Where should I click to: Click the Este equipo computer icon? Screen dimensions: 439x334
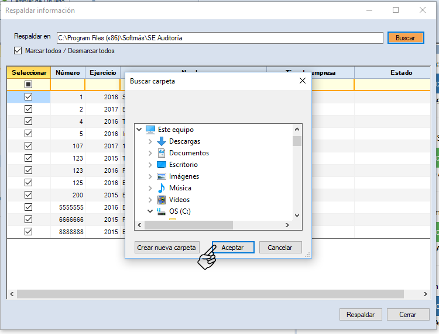(x=150, y=130)
